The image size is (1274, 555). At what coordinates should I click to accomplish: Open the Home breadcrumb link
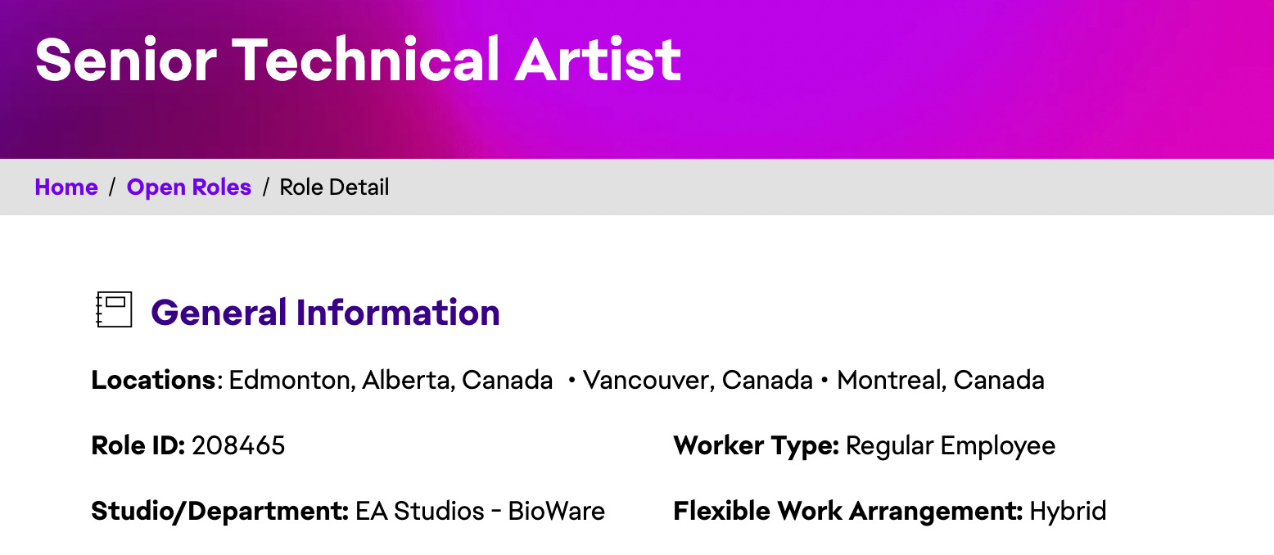pos(66,187)
